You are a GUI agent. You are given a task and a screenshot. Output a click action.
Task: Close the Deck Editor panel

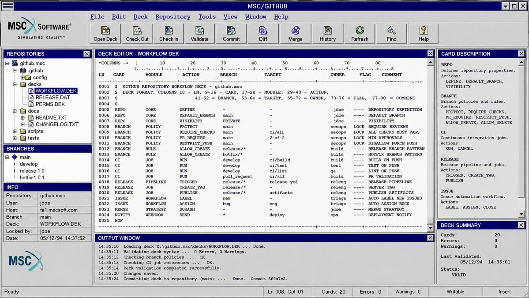tap(431, 53)
